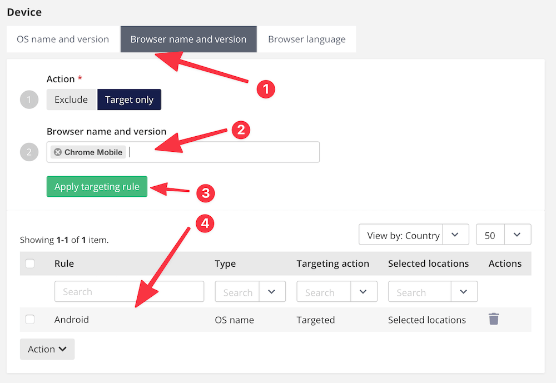
Task: Click the Type column header
Action: click(225, 263)
